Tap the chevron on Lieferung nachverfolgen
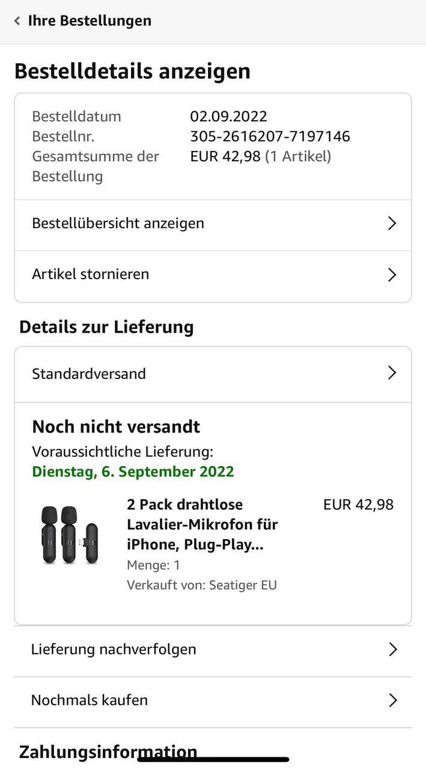Image resolution: width=426 pixels, height=770 pixels. 393,650
